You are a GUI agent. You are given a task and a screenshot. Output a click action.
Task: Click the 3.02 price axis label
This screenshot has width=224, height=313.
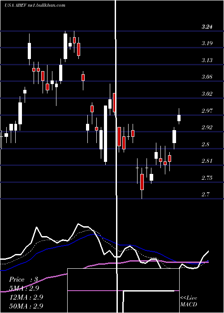(207, 93)
